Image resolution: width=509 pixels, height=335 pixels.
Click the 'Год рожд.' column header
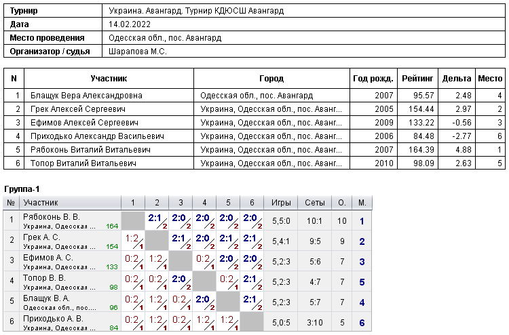coord(373,79)
